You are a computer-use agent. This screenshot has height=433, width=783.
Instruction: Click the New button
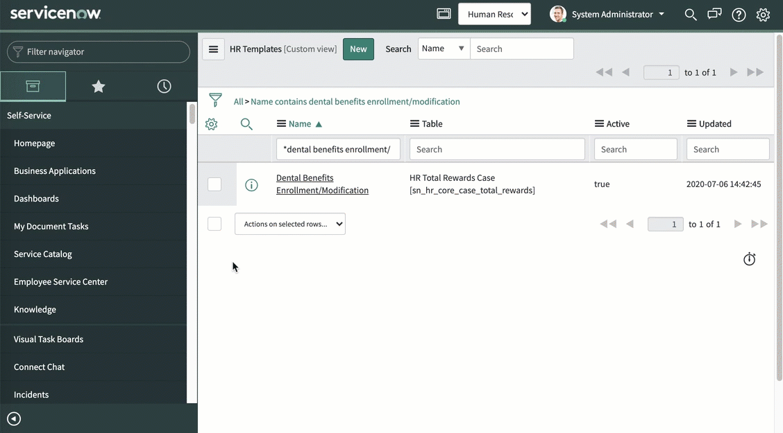point(358,48)
